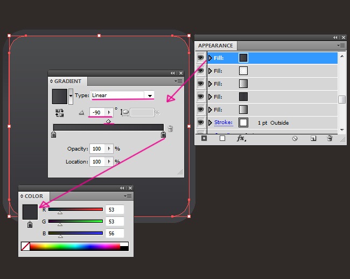Click the Stroke link in Appearance panel
This screenshot has width=350, height=279.
tap(223, 123)
